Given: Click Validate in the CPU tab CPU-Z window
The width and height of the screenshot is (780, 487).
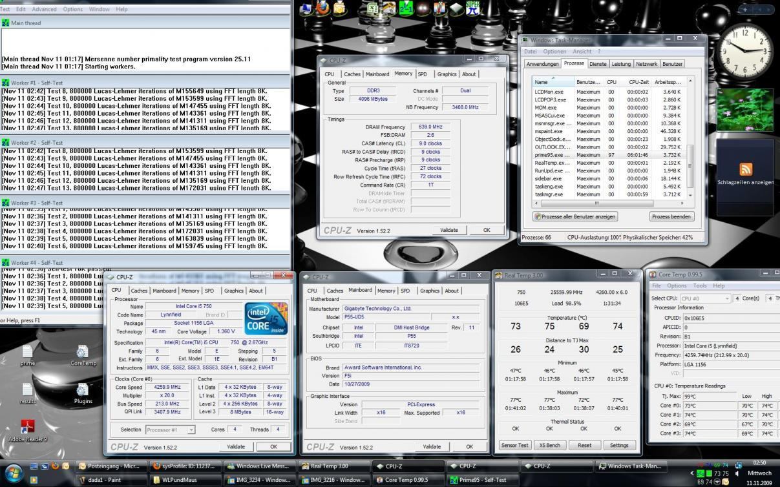Looking at the screenshot, I should (x=236, y=446).
